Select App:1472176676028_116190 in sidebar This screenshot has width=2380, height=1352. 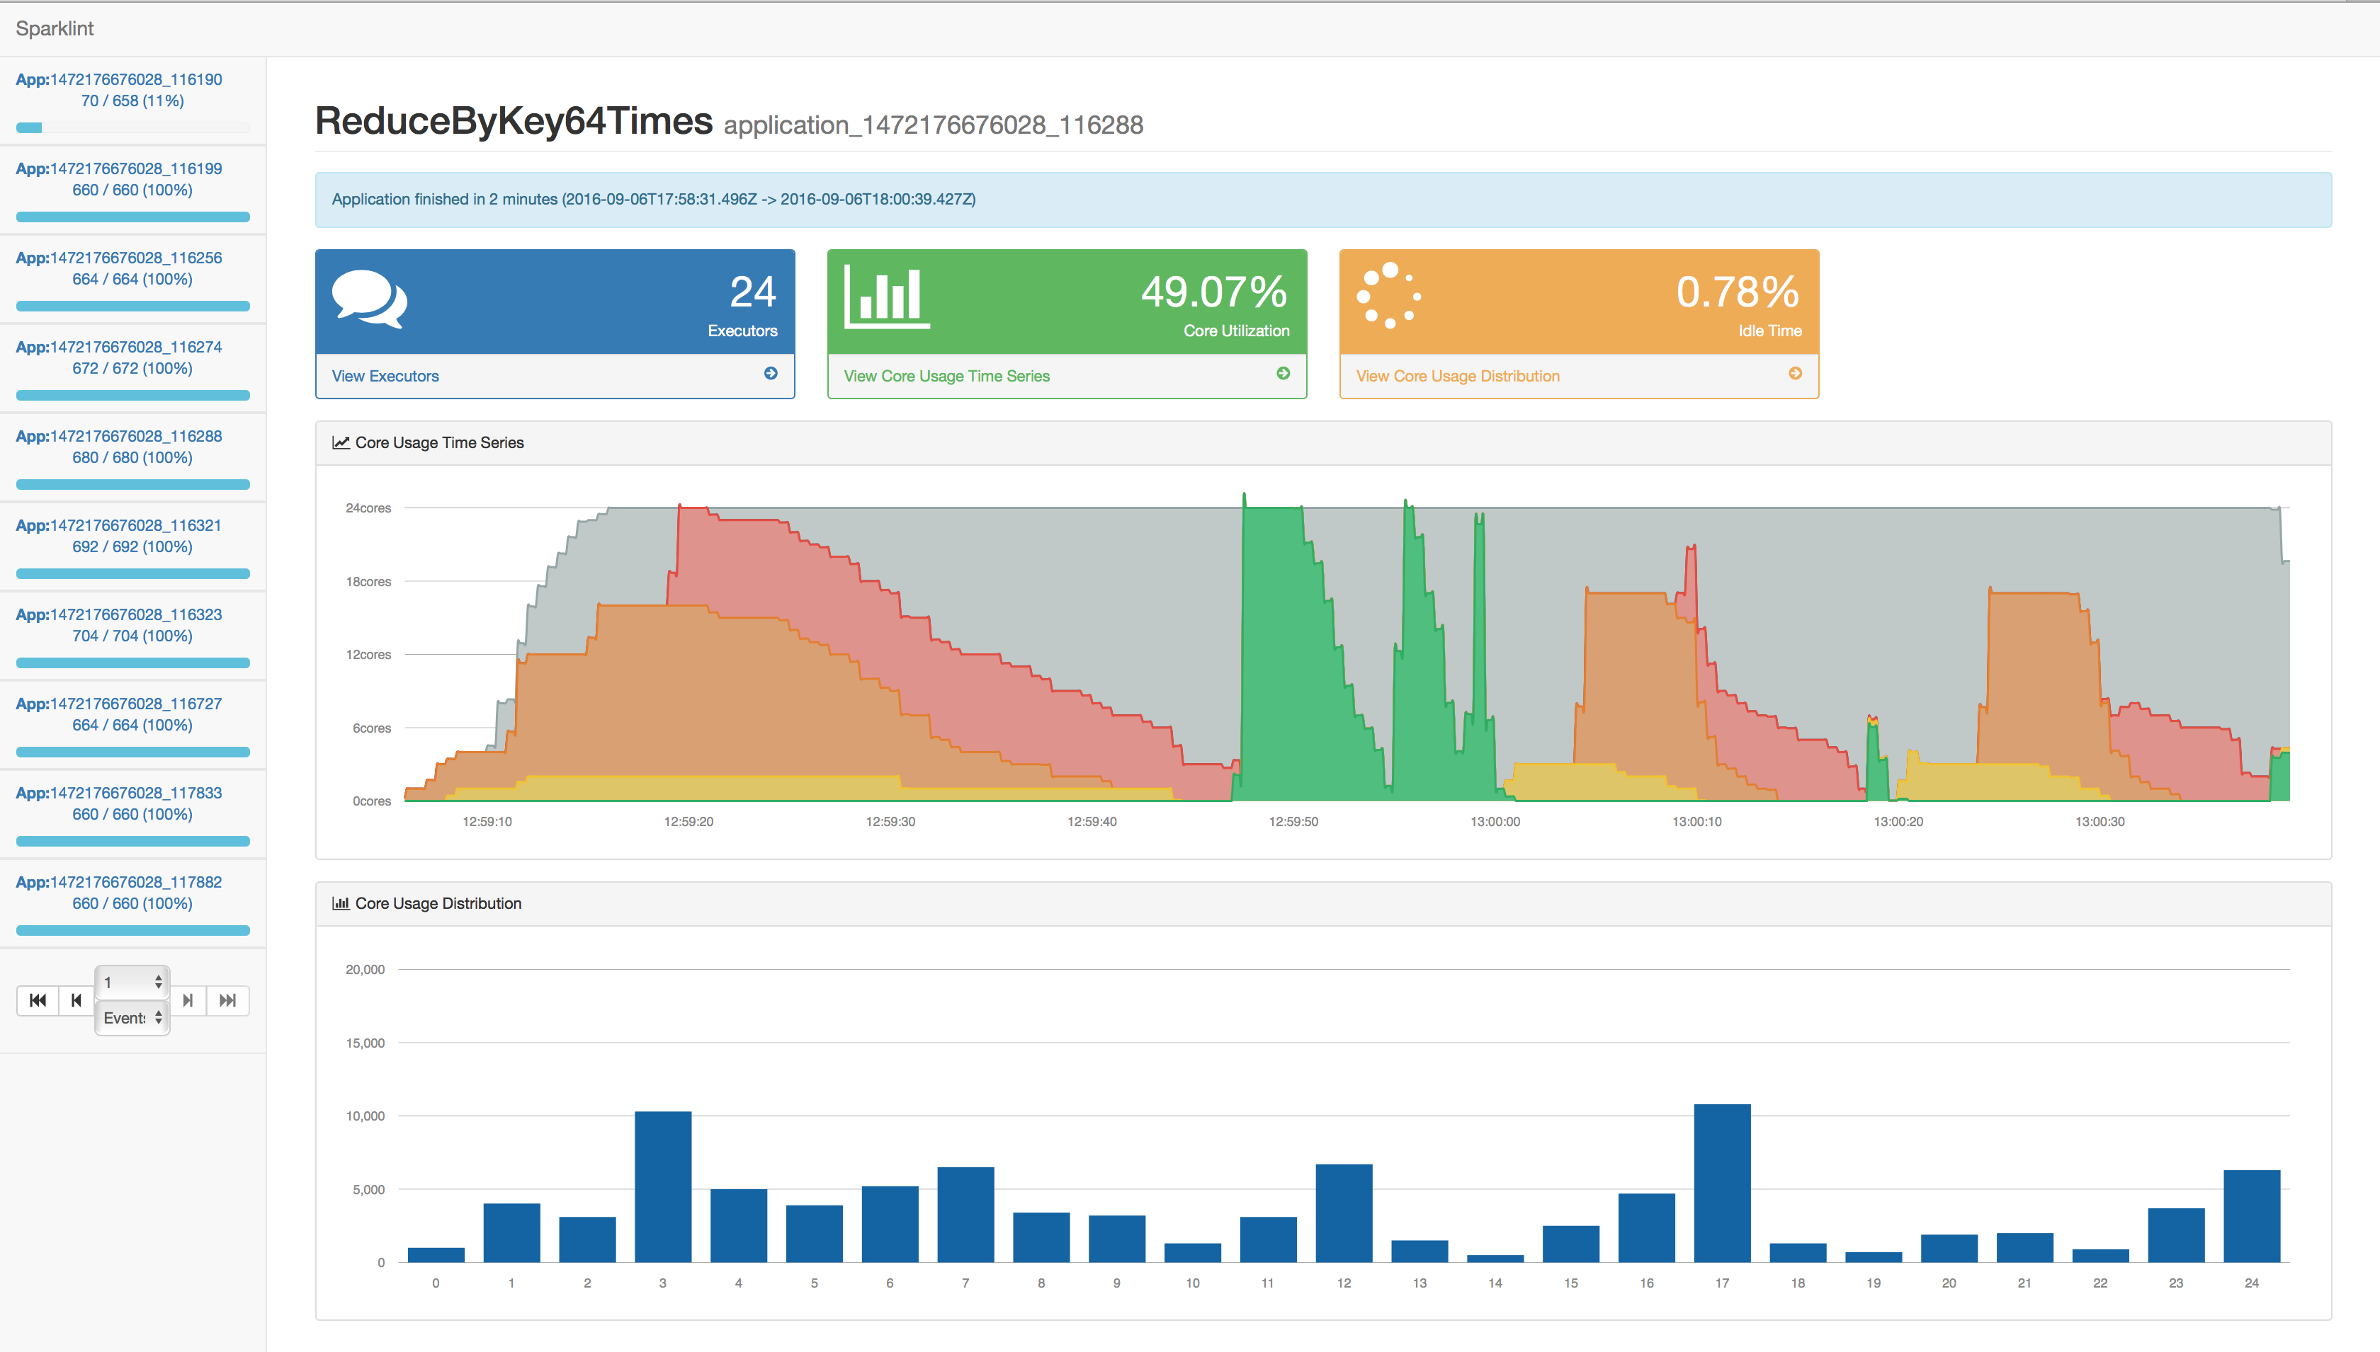coord(119,80)
